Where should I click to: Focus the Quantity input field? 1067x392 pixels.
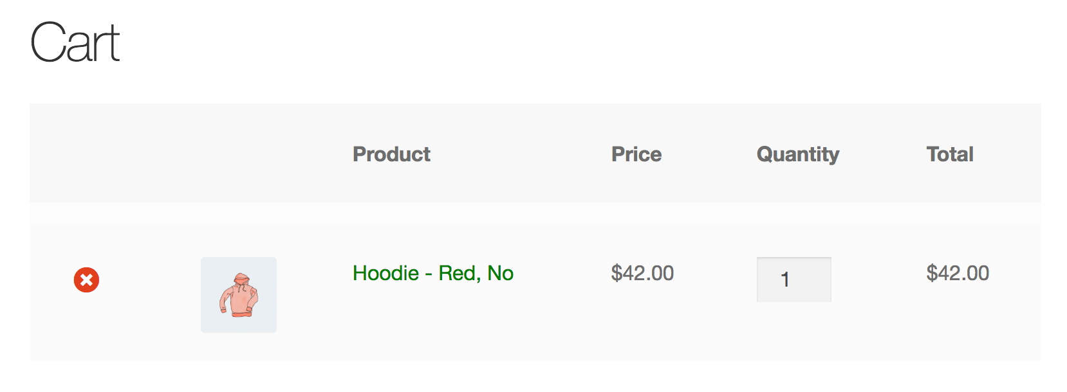click(794, 280)
